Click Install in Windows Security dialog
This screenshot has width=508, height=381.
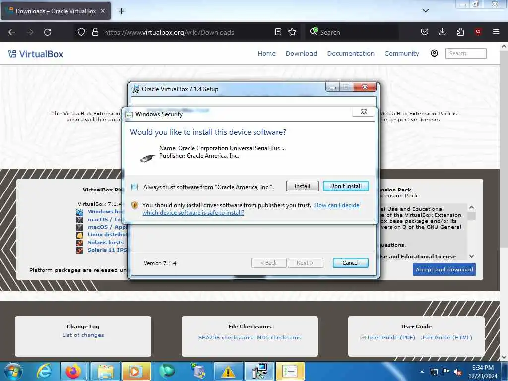[x=302, y=186]
